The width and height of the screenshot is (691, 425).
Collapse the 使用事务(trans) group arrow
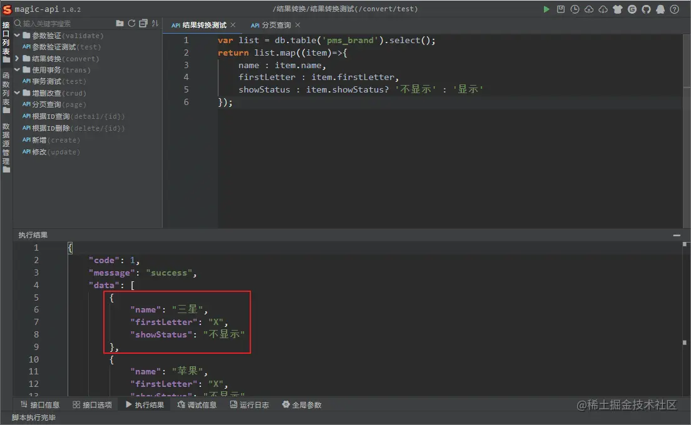17,70
